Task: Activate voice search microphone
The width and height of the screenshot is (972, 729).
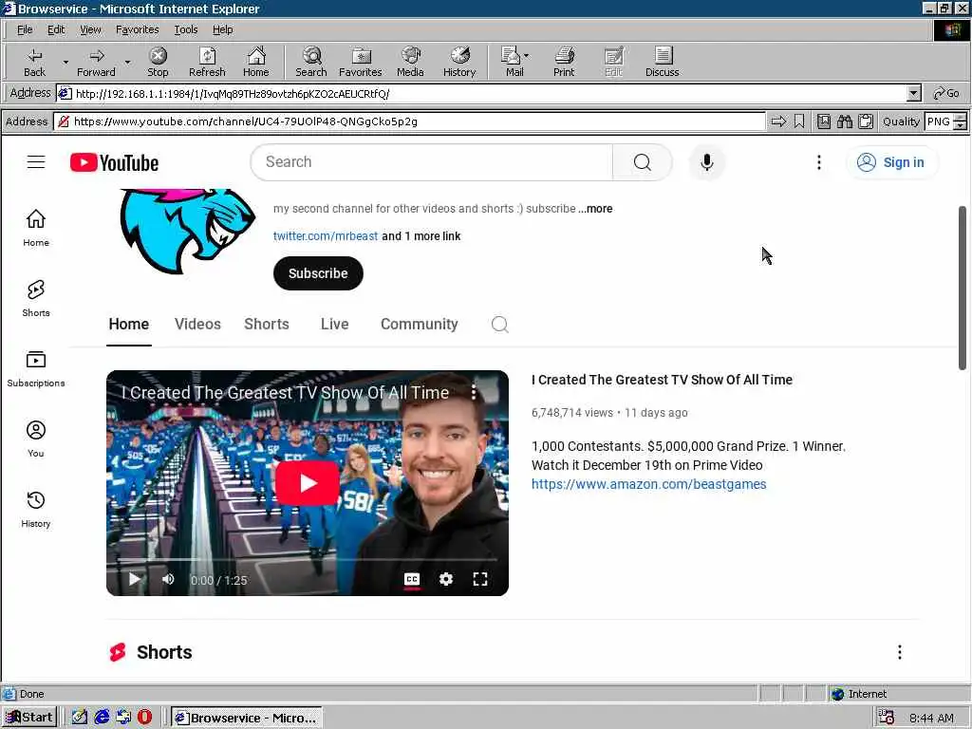Action: [706, 162]
